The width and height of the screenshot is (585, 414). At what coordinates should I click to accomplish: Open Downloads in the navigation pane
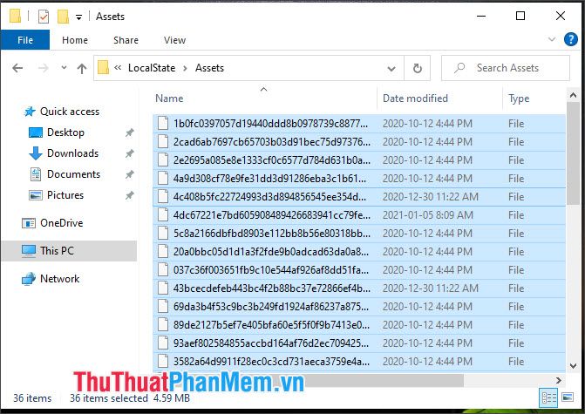click(x=72, y=153)
